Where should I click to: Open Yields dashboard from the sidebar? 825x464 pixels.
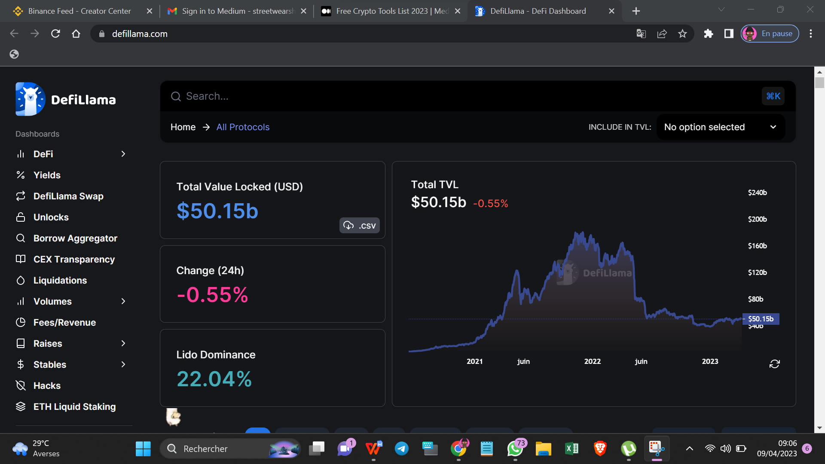[47, 175]
